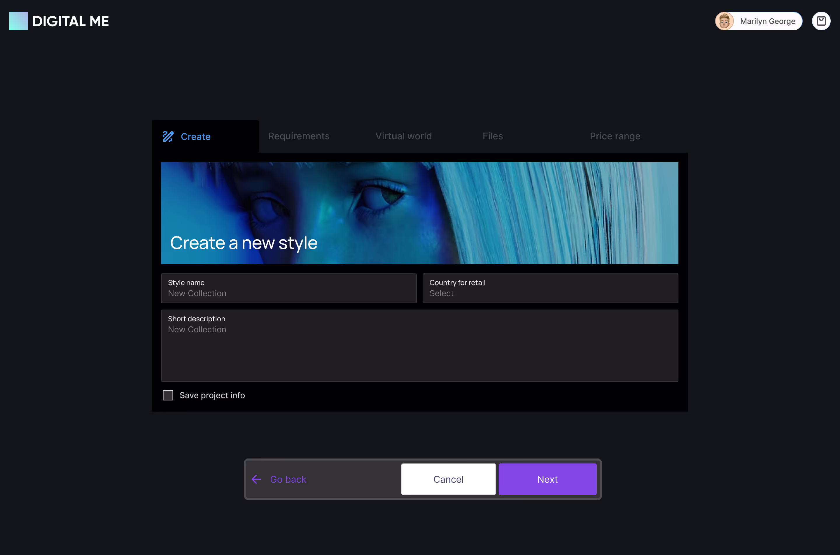Select the Price range tab
Screen dimensions: 840x555
pyautogui.click(x=615, y=136)
